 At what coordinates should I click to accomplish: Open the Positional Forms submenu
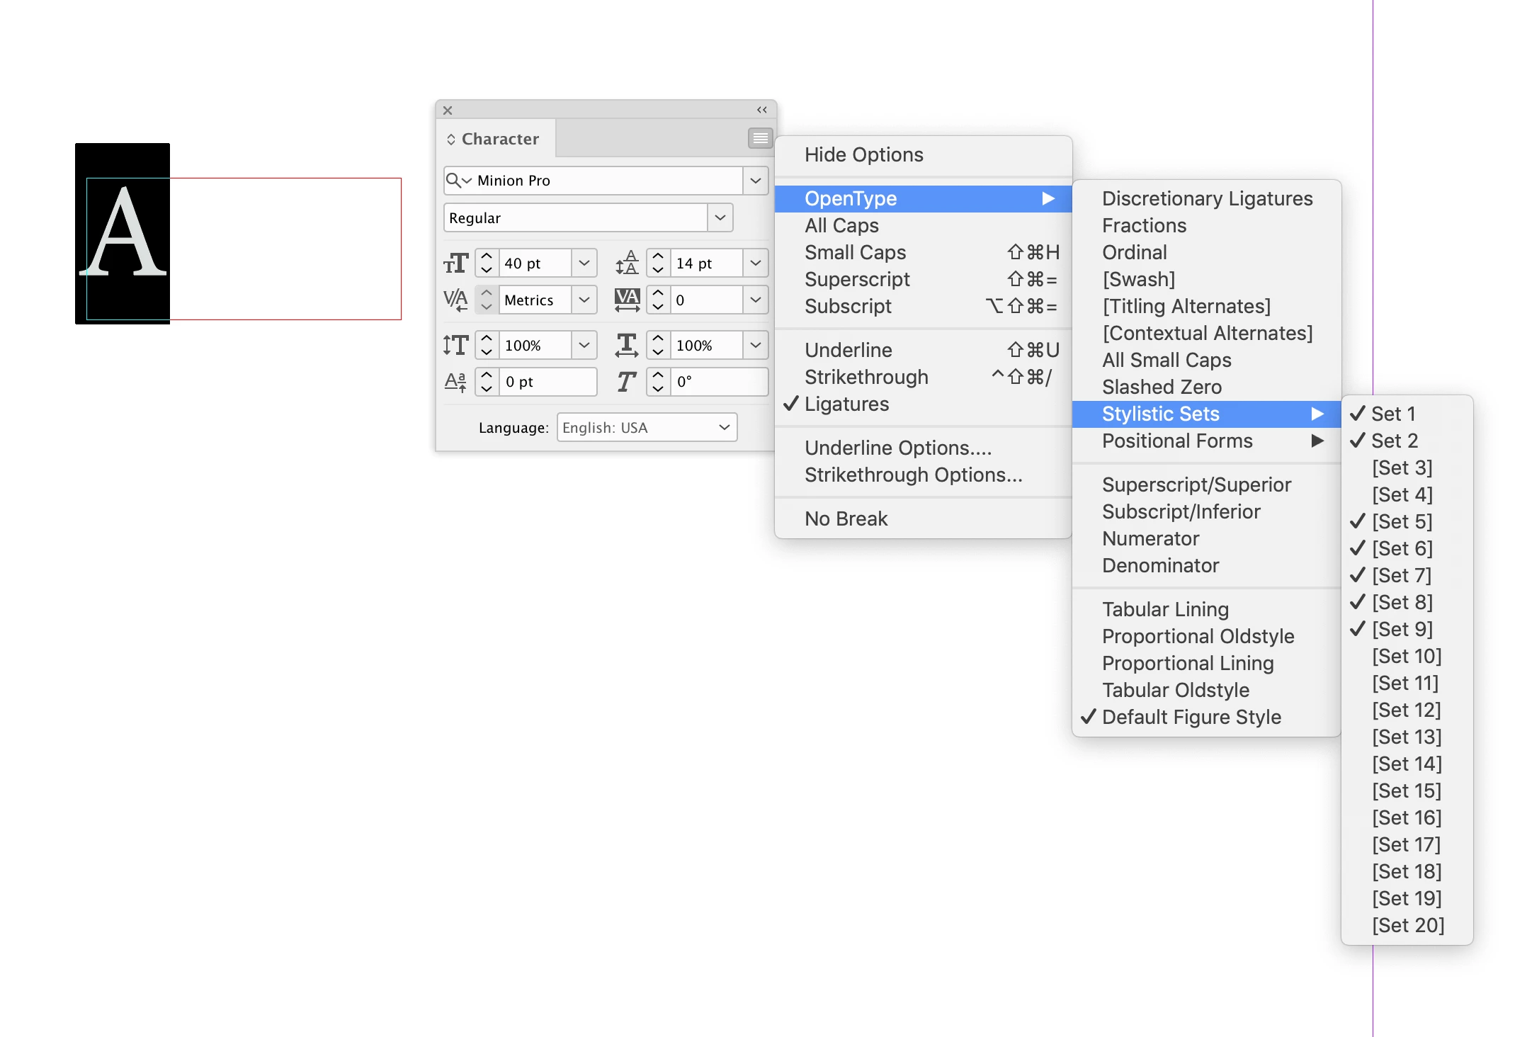click(x=1177, y=441)
